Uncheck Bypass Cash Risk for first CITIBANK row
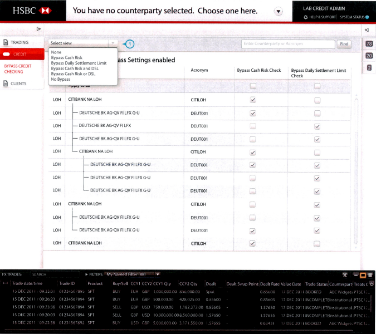Viewport: 376px width, 334px height. coord(253,100)
